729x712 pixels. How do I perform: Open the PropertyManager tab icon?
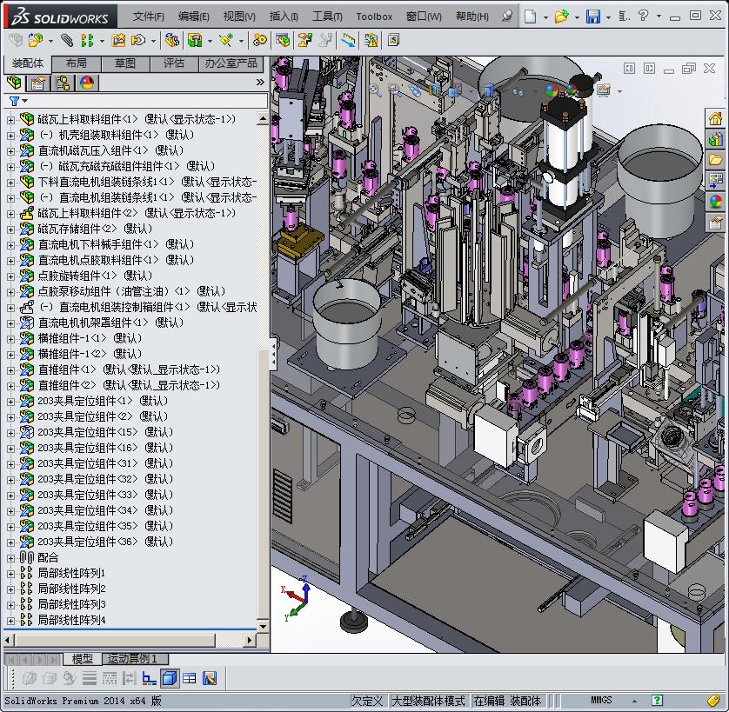37,83
